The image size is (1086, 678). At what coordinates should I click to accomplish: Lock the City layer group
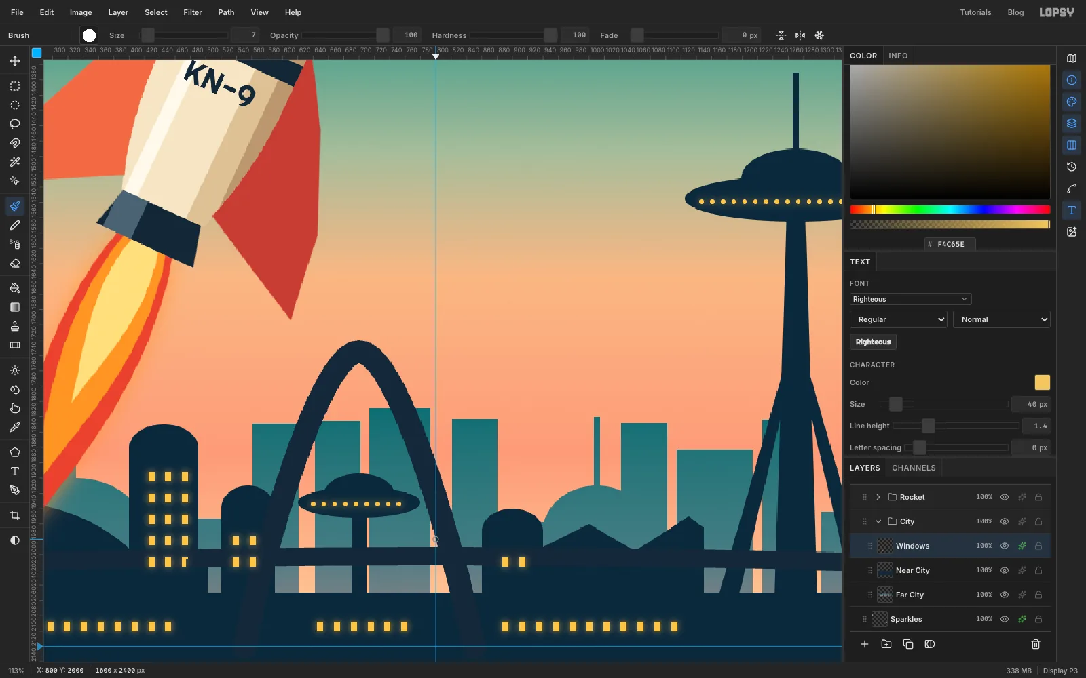(x=1038, y=521)
